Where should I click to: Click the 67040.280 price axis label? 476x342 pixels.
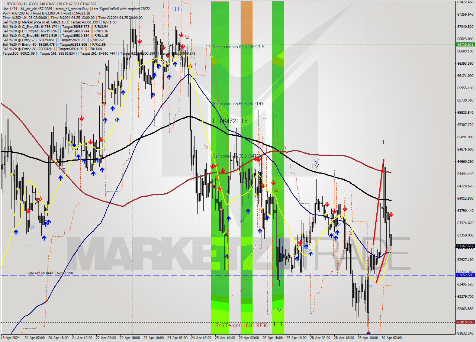point(465,26)
